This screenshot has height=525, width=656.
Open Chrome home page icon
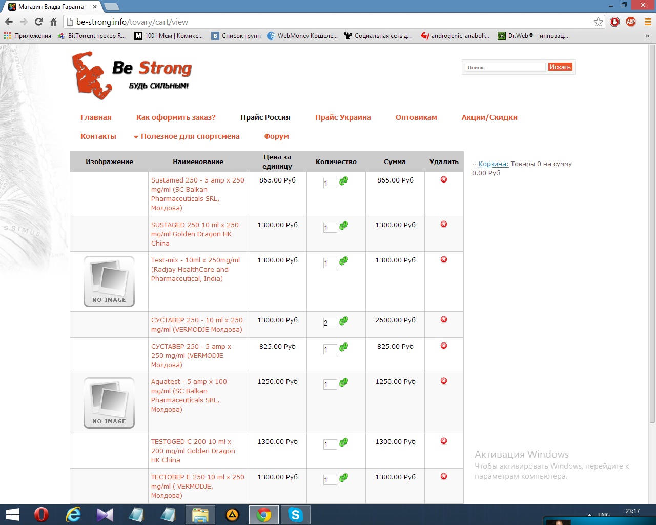click(53, 22)
